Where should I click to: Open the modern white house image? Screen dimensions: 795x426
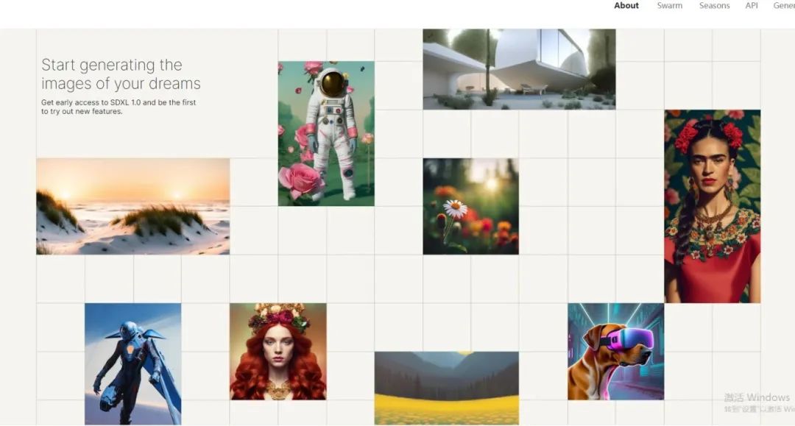click(519, 69)
